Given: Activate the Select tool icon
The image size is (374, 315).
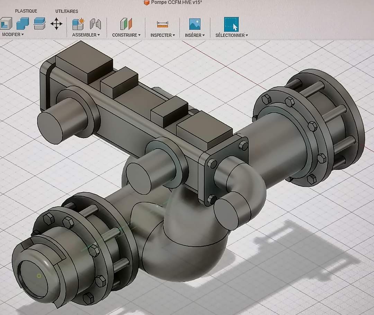Looking at the screenshot, I should coord(231,24).
